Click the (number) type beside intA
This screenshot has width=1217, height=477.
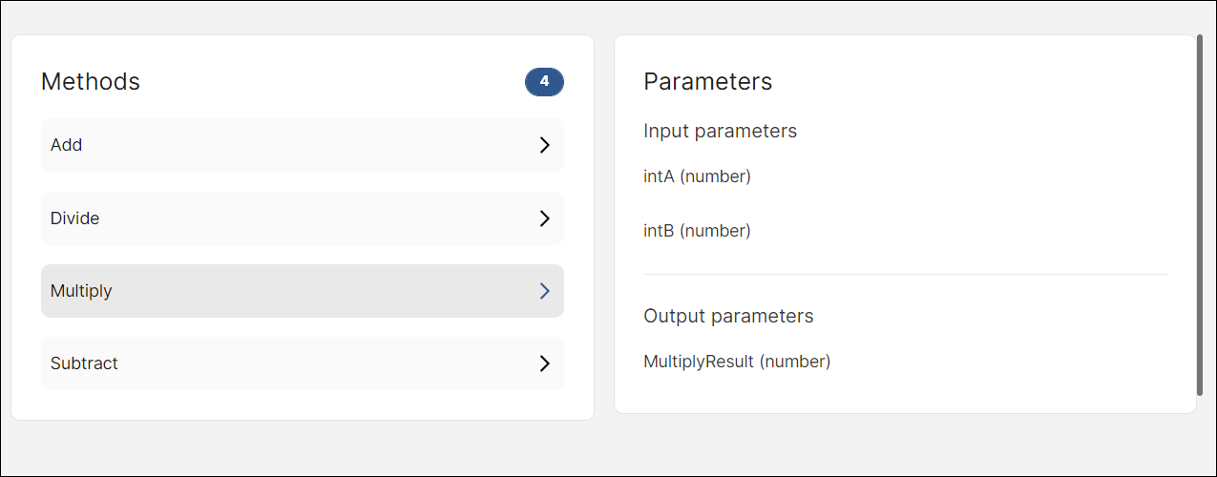[x=716, y=176]
